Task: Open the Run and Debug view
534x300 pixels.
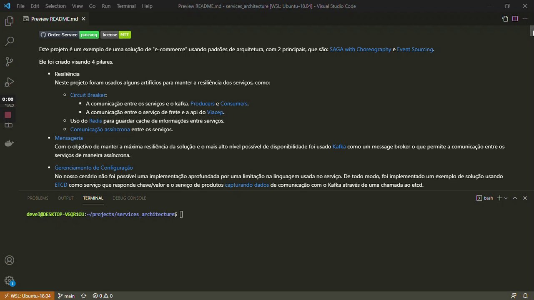Action: tap(9, 82)
